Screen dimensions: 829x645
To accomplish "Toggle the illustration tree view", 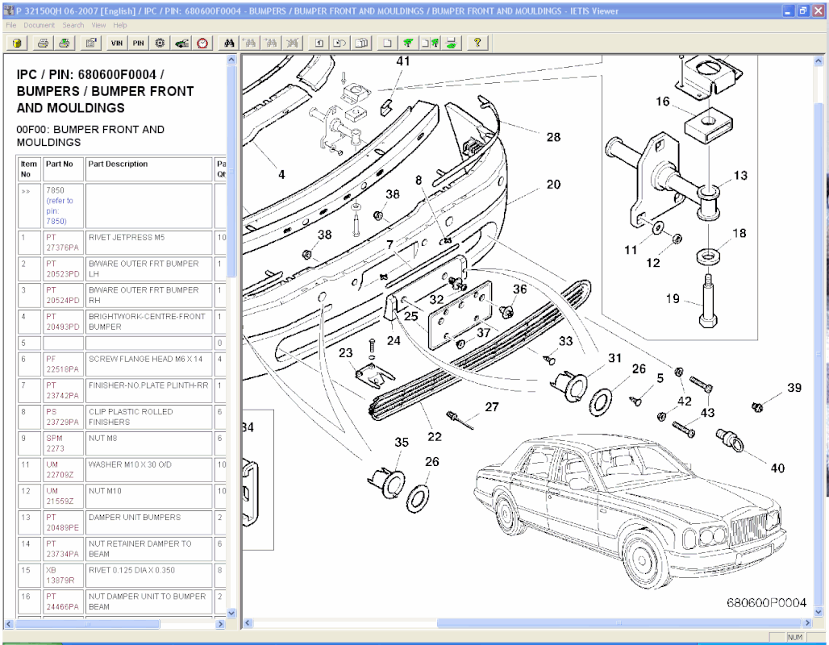I will pyautogui.click(x=409, y=43).
